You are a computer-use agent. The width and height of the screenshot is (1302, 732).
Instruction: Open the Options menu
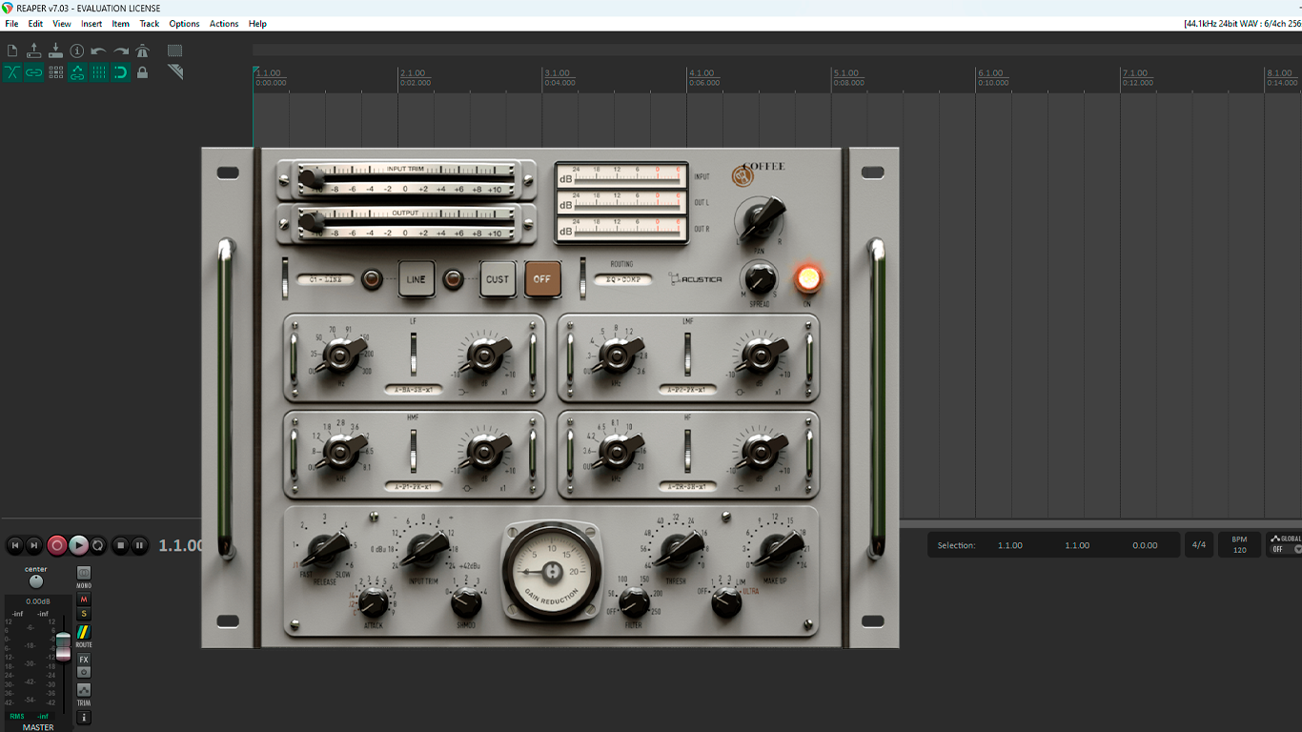[x=184, y=24]
